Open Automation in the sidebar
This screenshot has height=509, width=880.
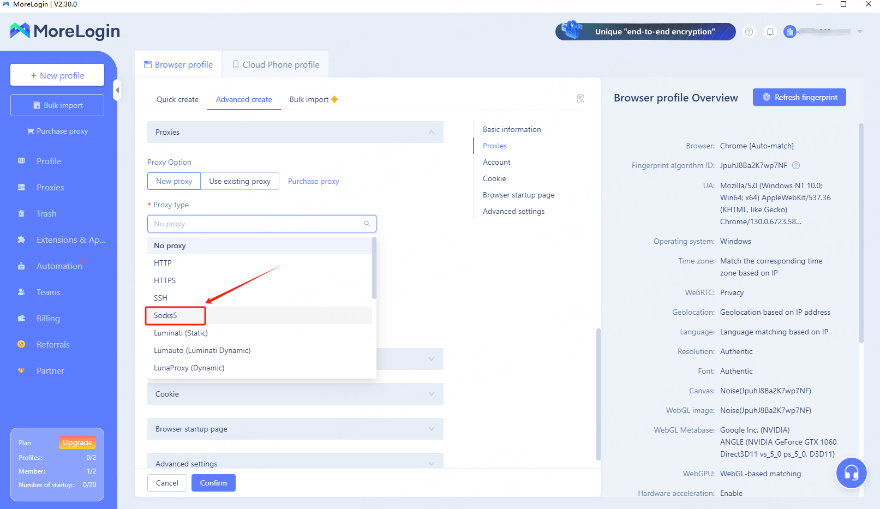(59, 266)
